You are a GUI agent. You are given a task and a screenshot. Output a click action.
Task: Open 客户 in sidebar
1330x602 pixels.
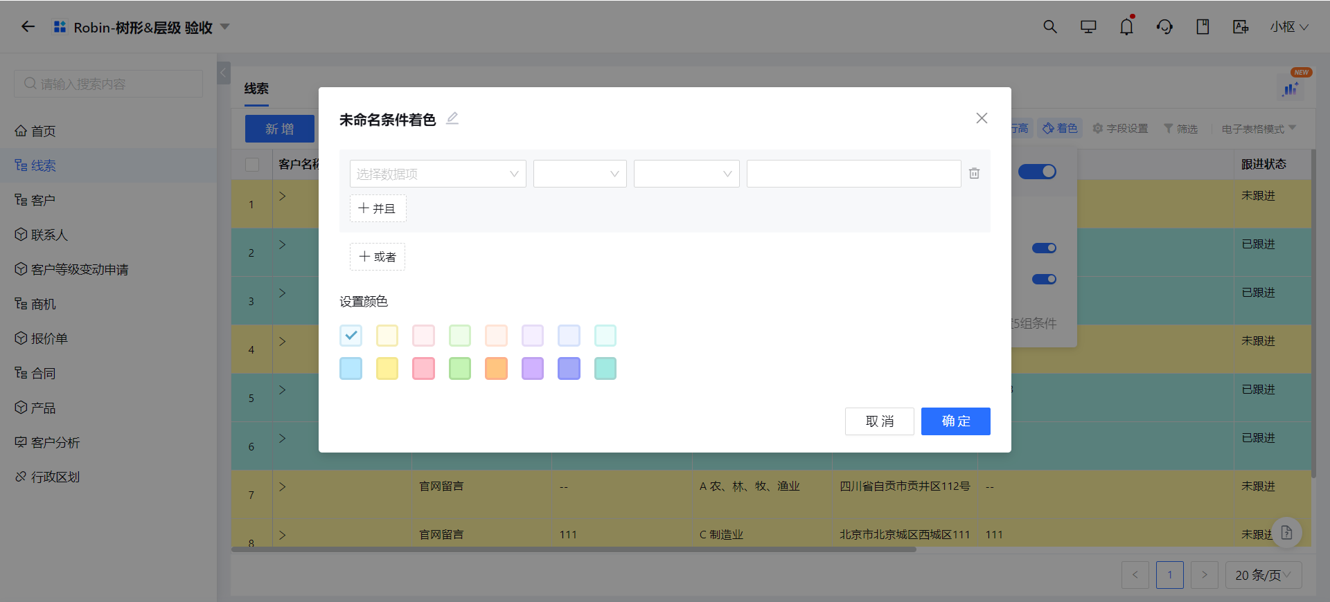click(x=108, y=200)
